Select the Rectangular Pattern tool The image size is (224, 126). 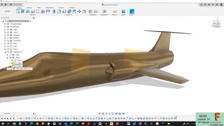[x=38, y=12]
